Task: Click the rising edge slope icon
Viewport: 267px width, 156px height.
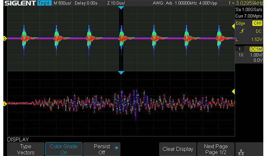Action: click(x=242, y=31)
